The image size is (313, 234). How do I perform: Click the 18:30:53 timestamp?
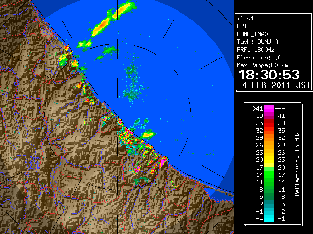(269, 75)
